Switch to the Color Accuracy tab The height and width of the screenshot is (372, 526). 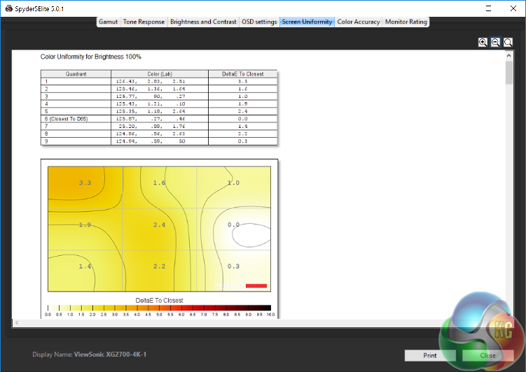[x=359, y=22]
